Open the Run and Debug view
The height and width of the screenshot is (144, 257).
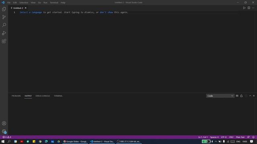[x=4, y=33]
